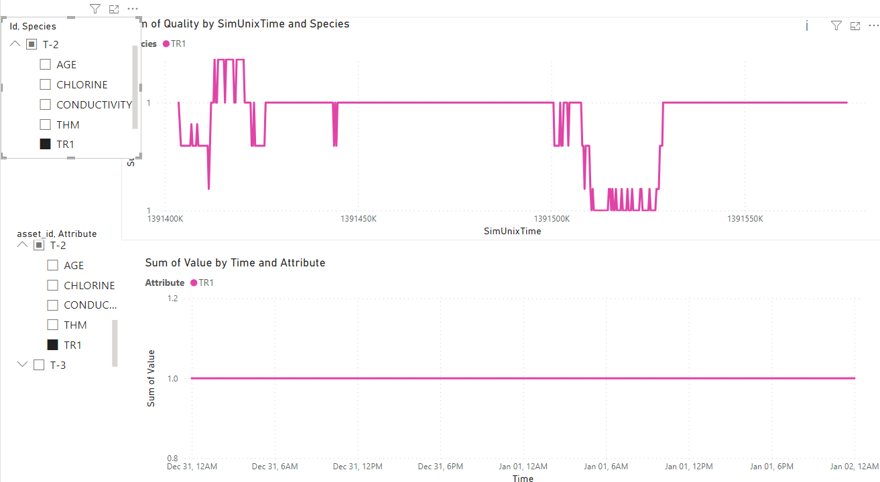
Task: Check the AGE box in Species slicer
Action: (x=46, y=65)
